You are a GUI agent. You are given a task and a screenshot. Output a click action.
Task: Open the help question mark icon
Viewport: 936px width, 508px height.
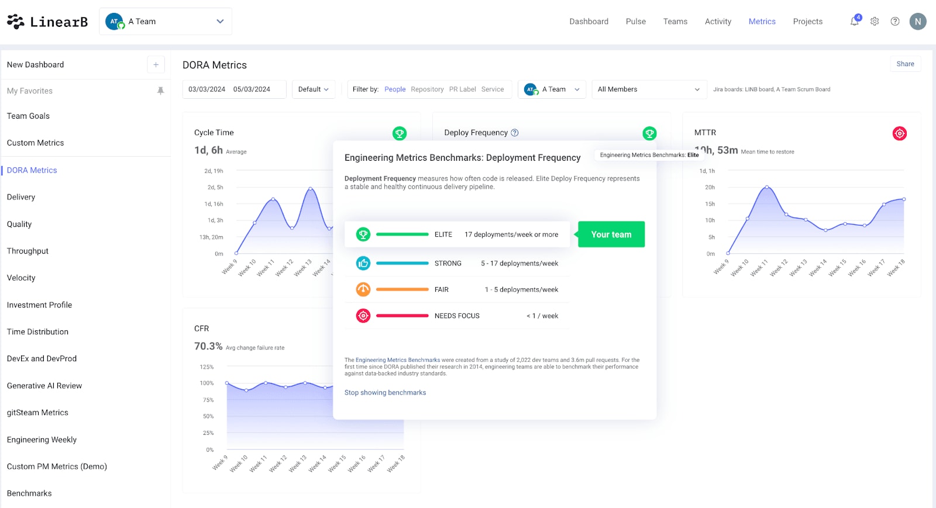point(895,21)
